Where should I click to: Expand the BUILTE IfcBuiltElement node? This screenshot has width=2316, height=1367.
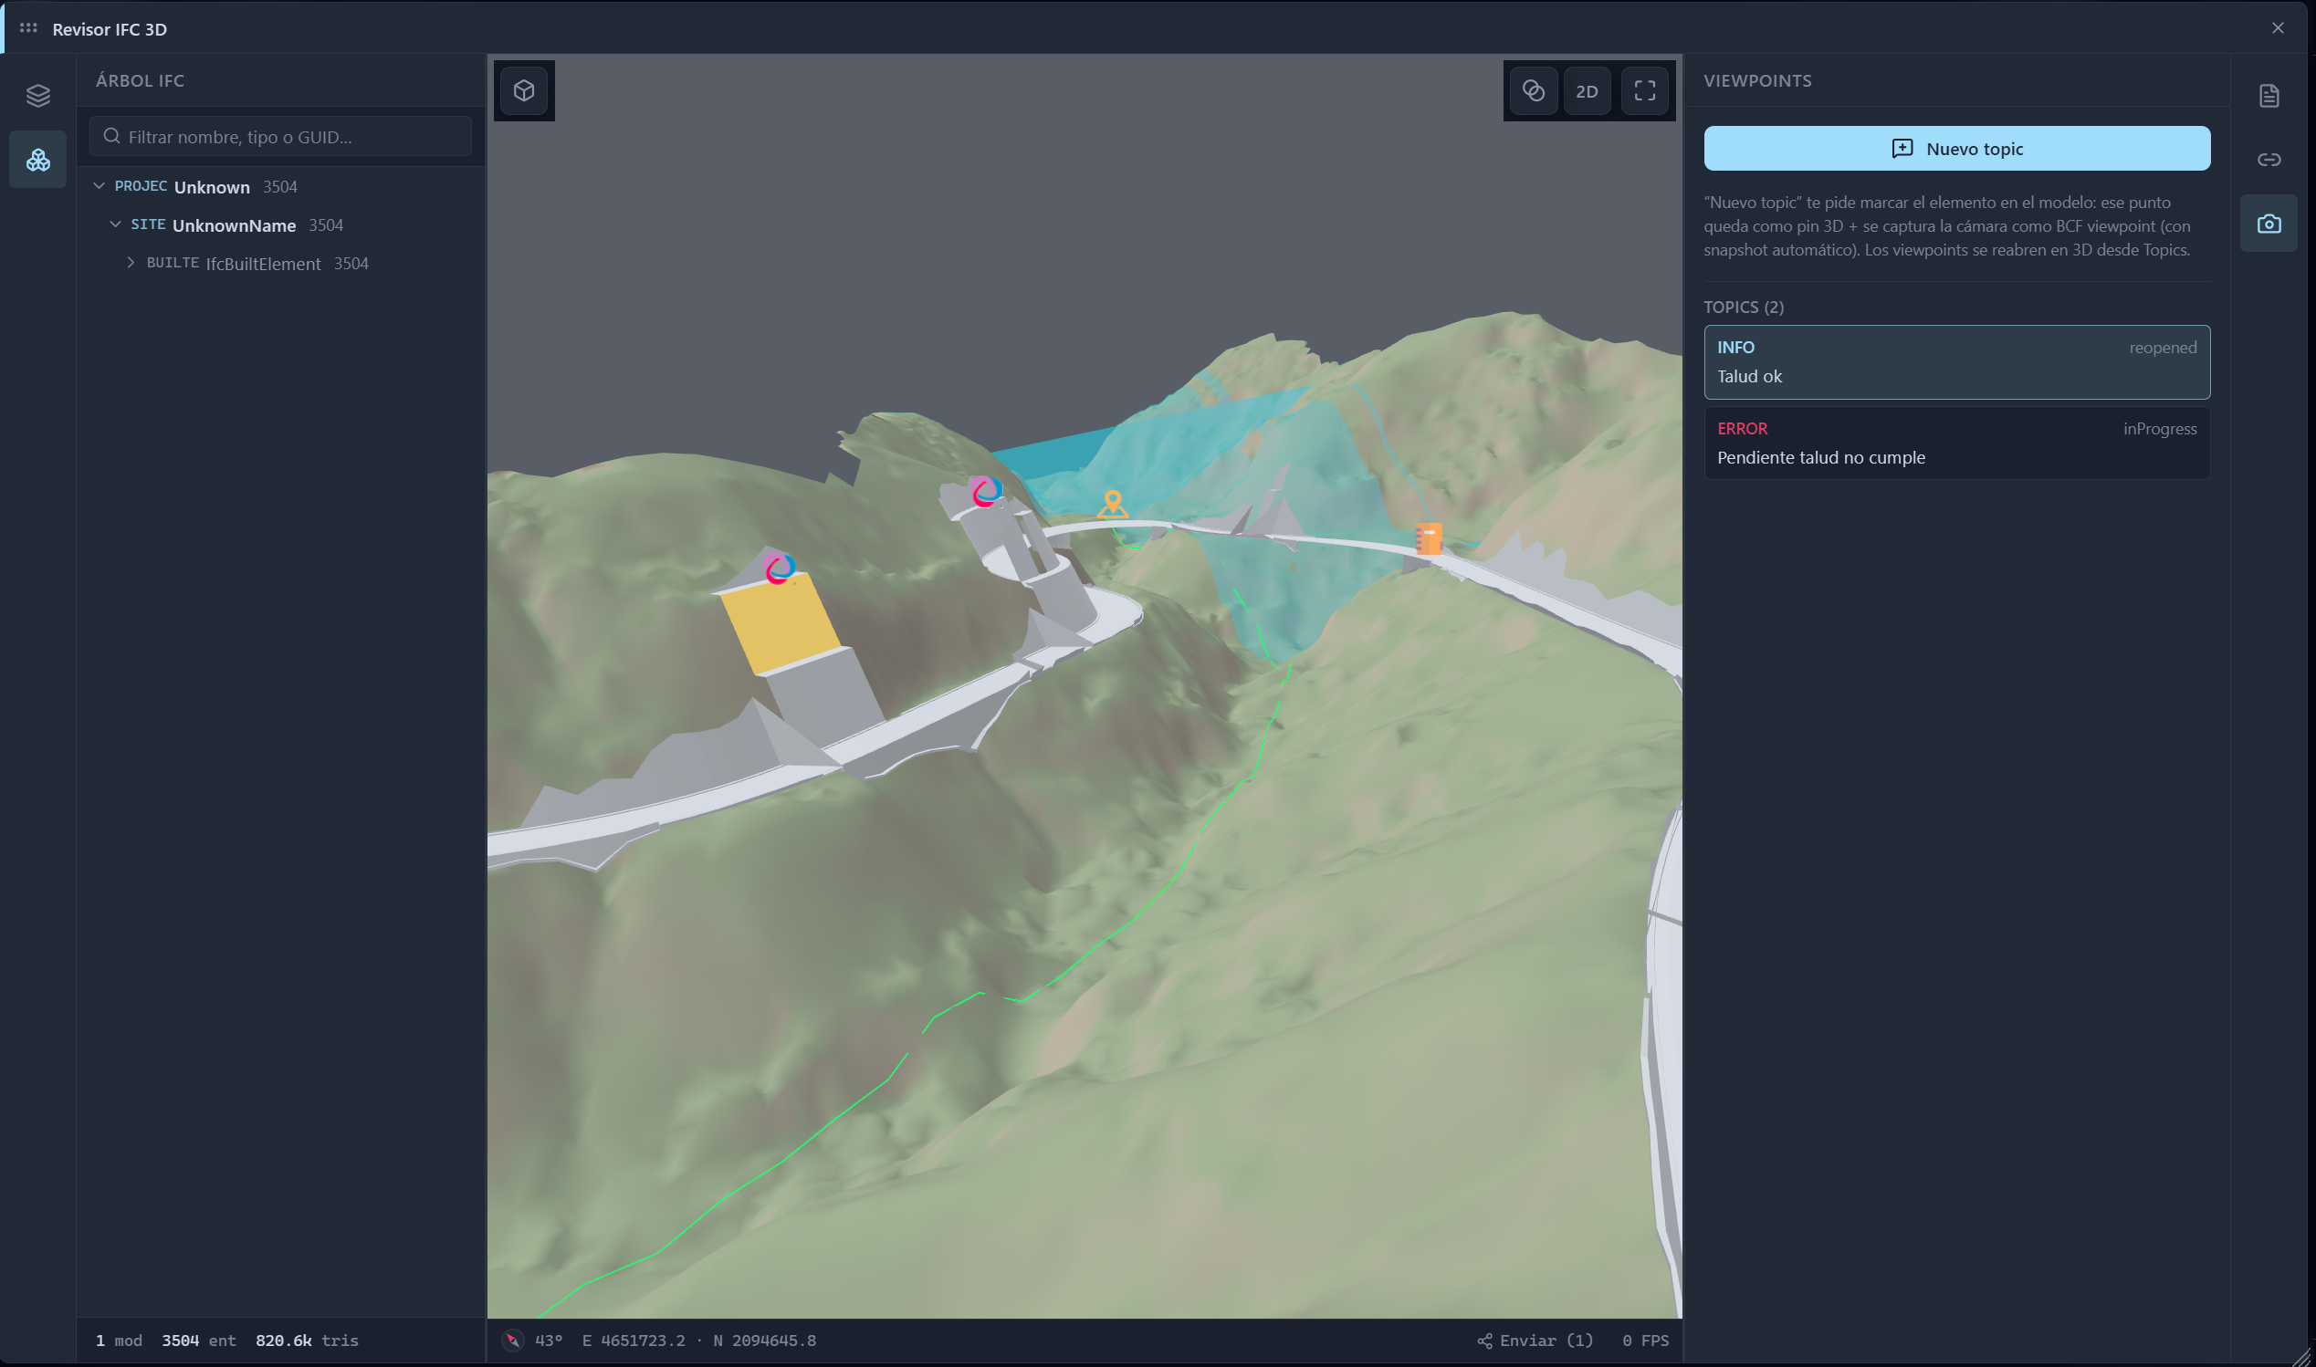(131, 263)
